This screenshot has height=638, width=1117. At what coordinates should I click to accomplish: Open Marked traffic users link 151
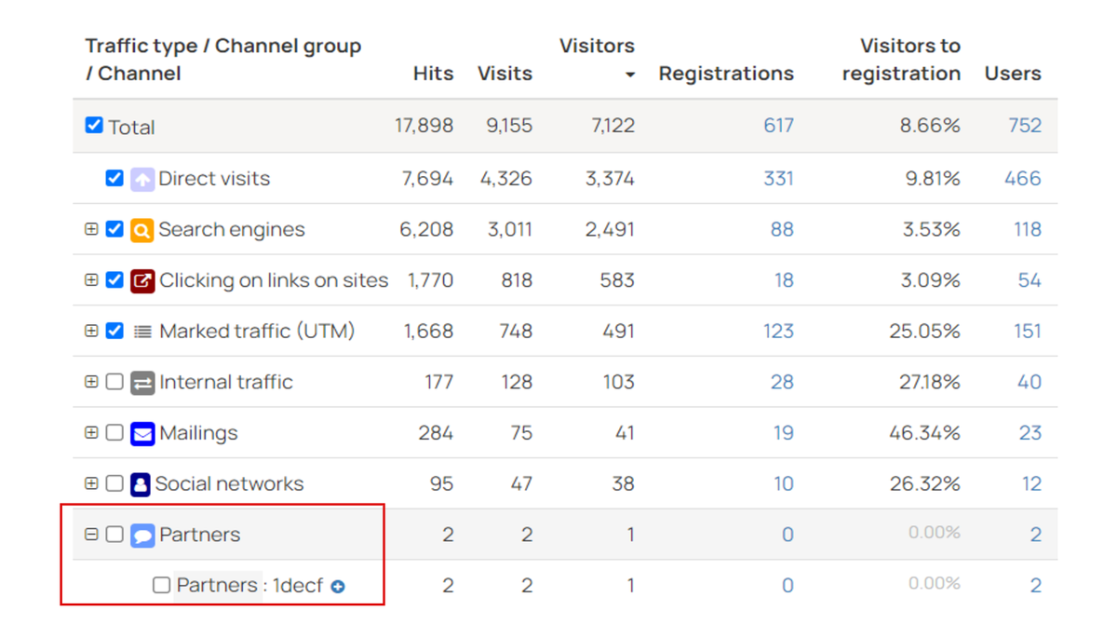pyautogui.click(x=1028, y=332)
